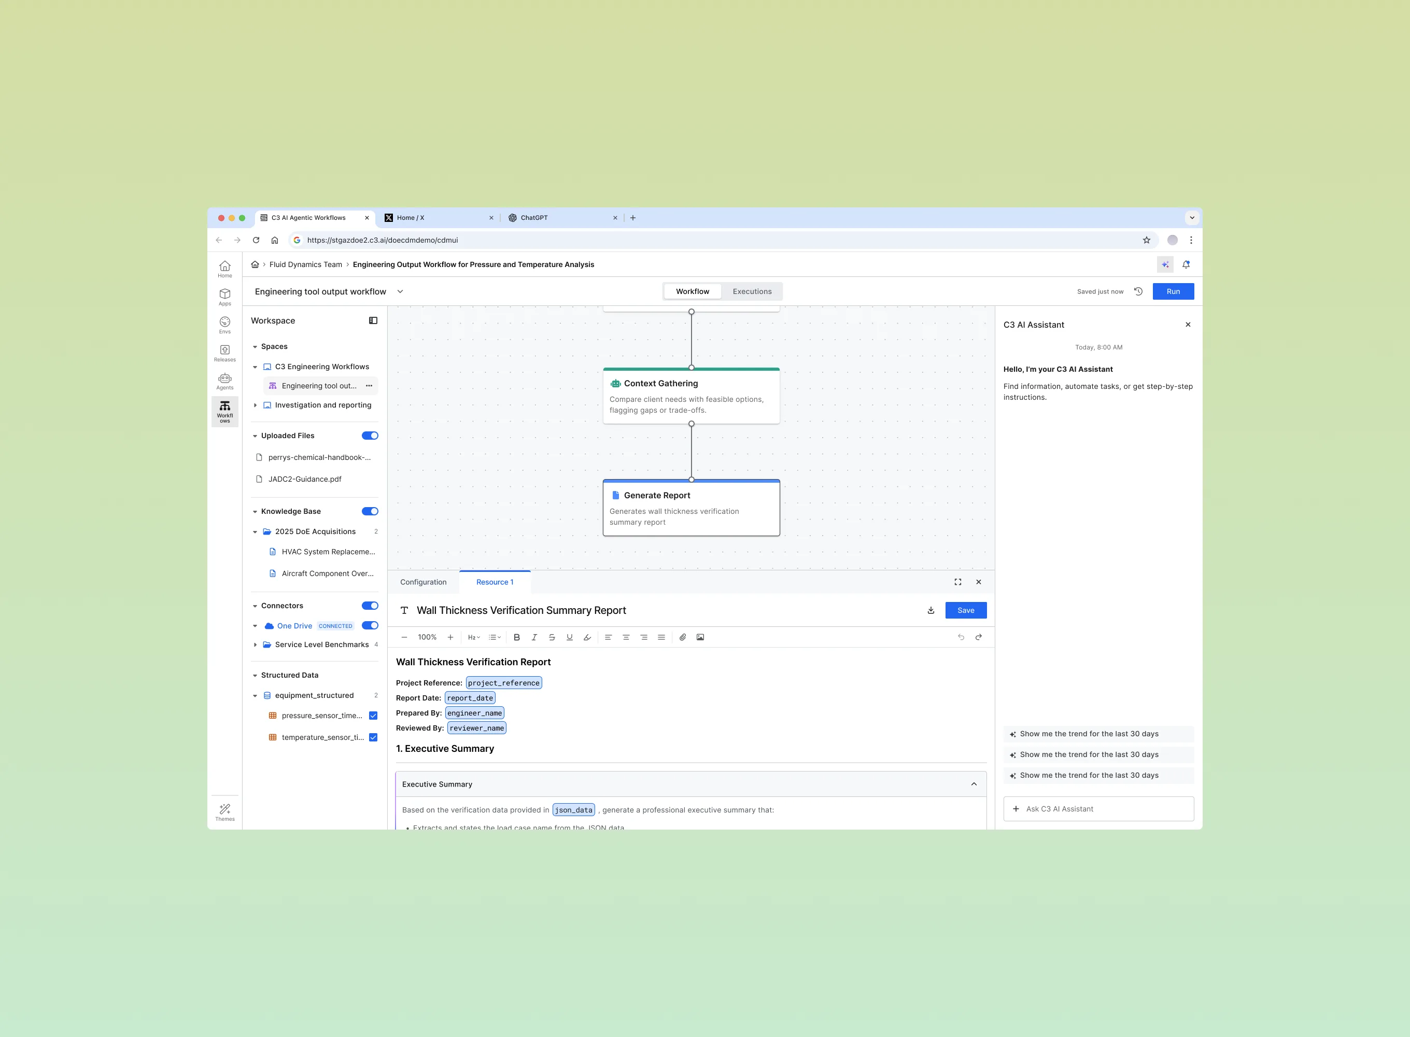Collapse Structured Data section
Viewport: 1410px width, 1037px height.
coord(255,676)
